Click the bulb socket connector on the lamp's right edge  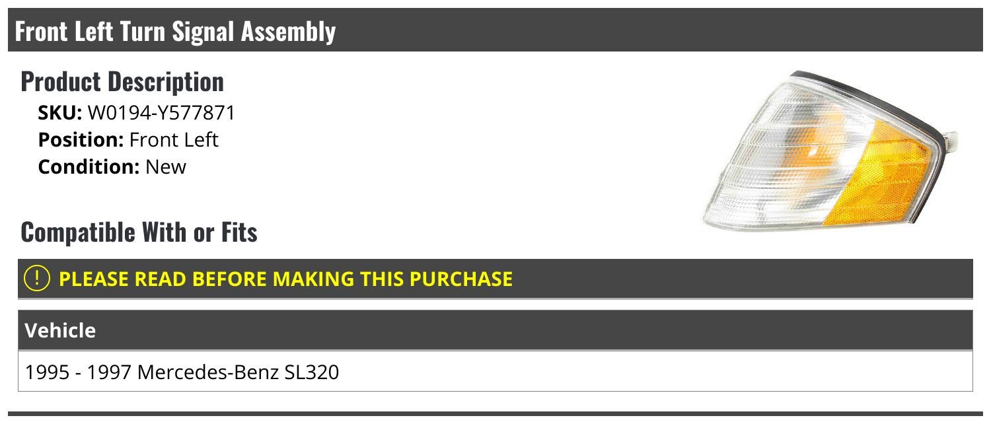pos(951,139)
